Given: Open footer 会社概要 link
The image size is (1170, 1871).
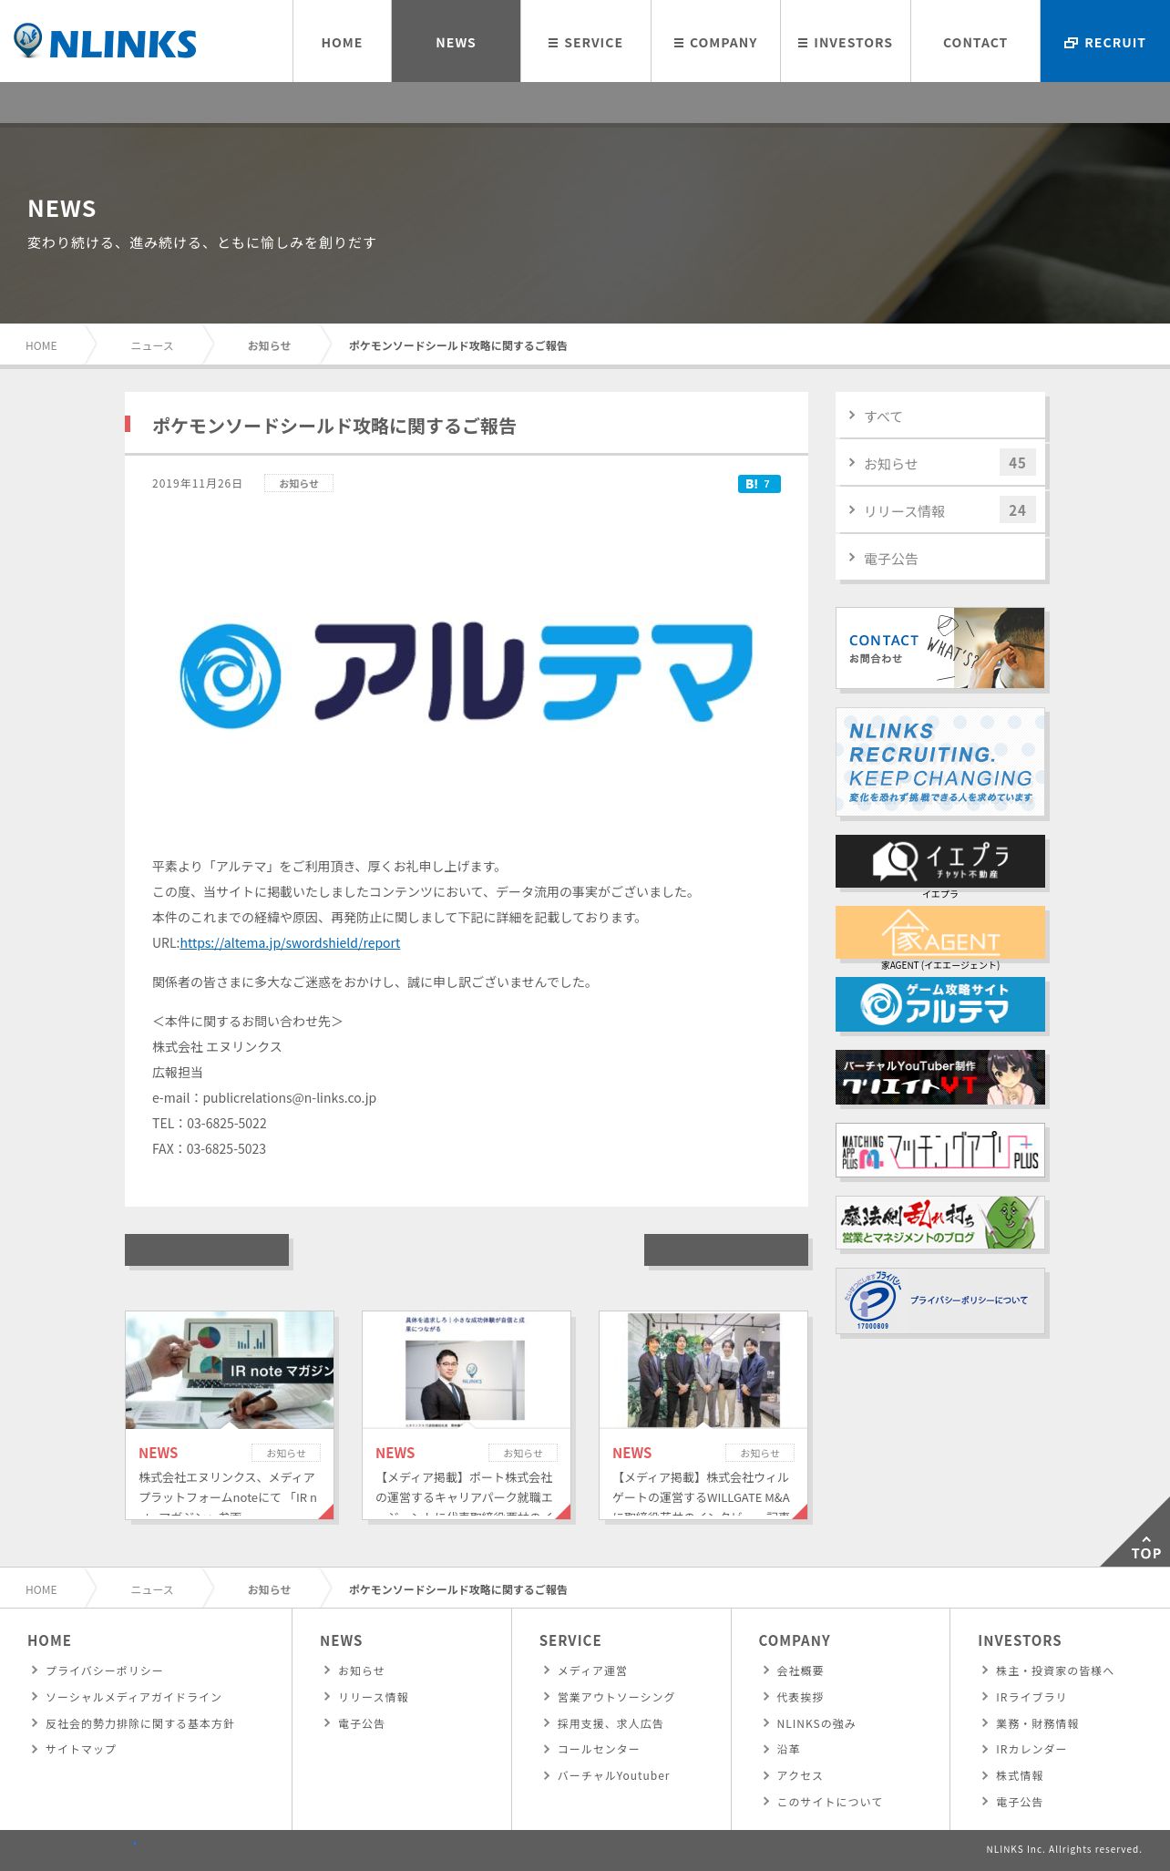Looking at the screenshot, I should 800,1671.
